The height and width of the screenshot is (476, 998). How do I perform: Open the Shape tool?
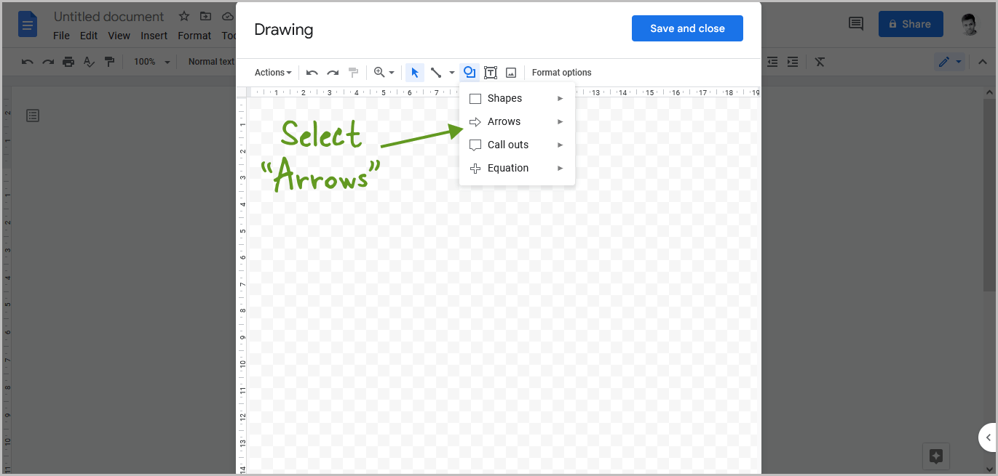pyautogui.click(x=469, y=72)
